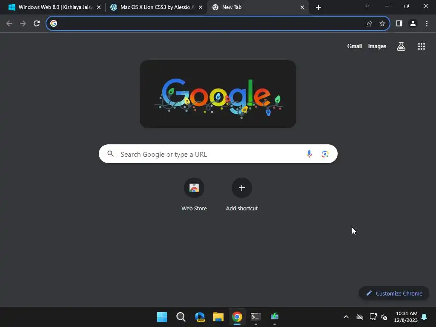436x327 pixels.
Task: Click the OneDrive cloud tray icon
Action: coord(360,317)
